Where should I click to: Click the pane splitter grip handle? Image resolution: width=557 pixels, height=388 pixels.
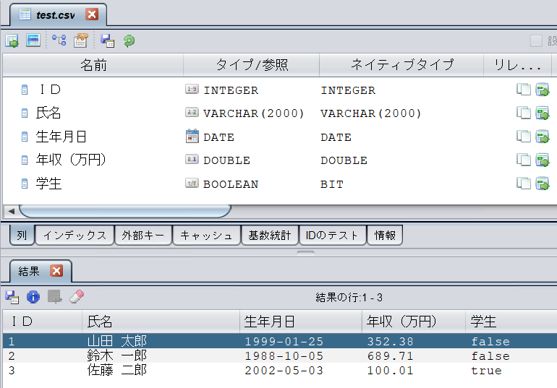(x=305, y=253)
